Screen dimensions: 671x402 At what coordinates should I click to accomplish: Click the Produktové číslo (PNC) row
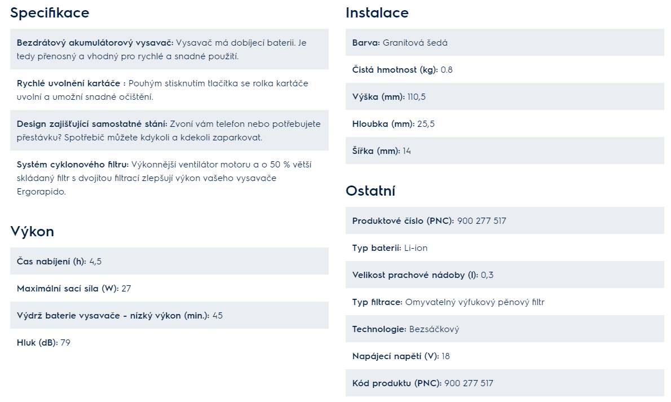click(505, 220)
